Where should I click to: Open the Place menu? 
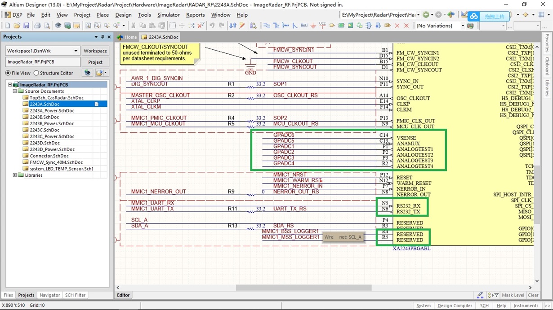(x=103, y=15)
